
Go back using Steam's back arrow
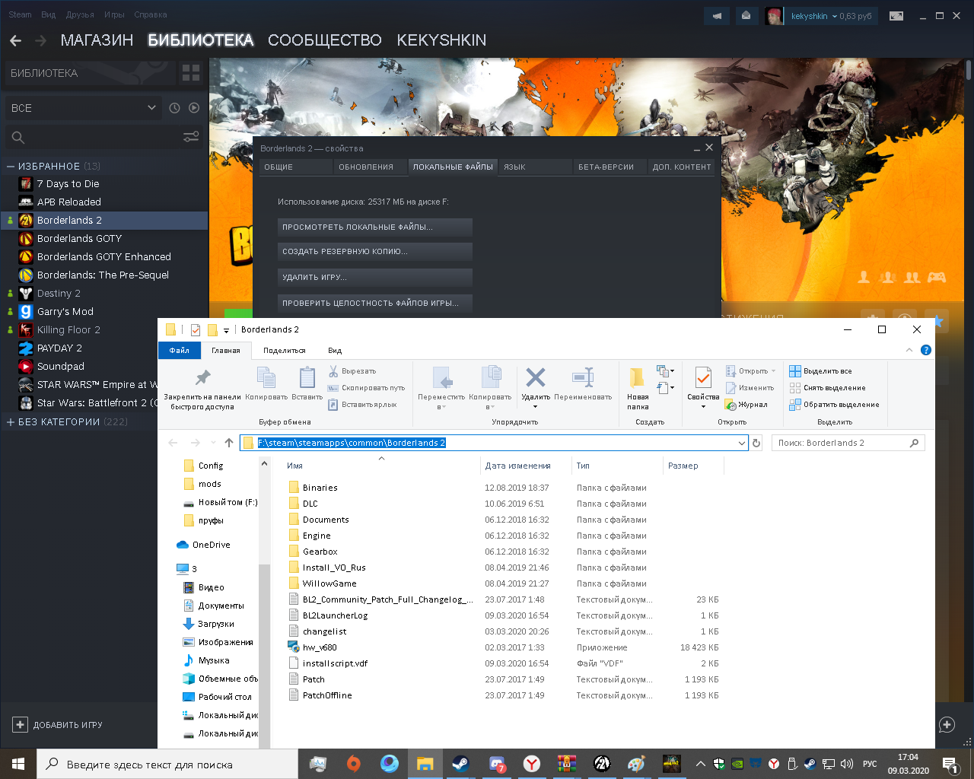(16, 40)
